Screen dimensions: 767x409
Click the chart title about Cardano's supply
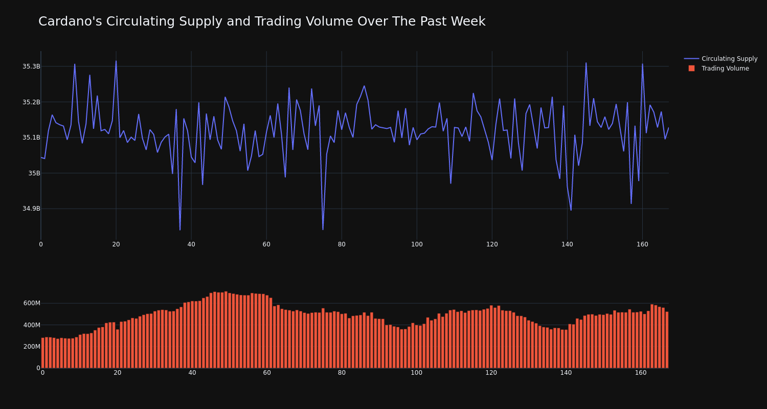pos(262,21)
